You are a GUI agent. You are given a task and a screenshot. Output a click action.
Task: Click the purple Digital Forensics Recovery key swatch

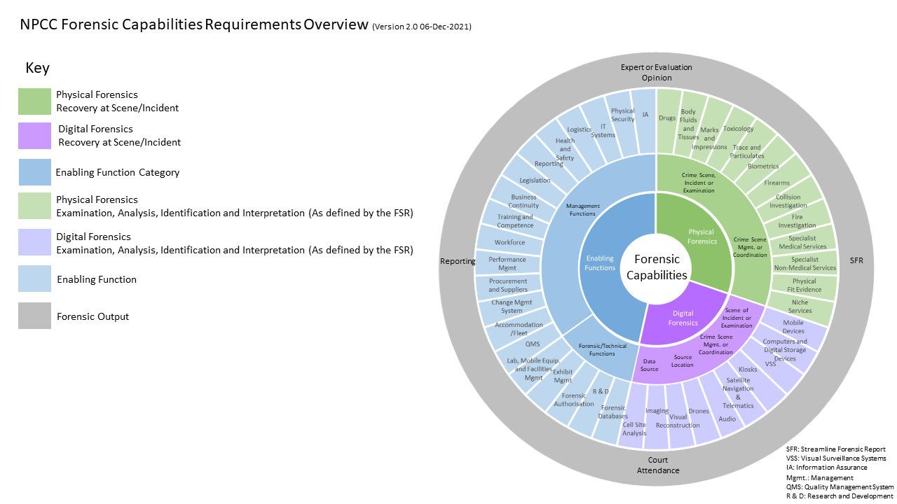pyautogui.click(x=34, y=136)
